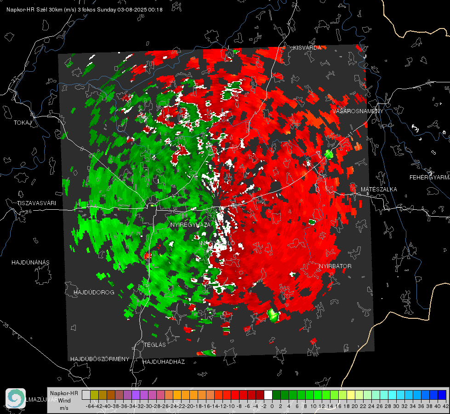Click the FEHÉRGYARMAT label at map edge

(x=429, y=177)
